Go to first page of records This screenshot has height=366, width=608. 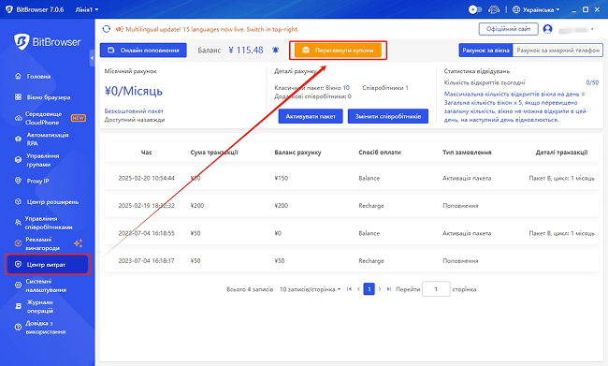pyautogui.click(x=349, y=289)
